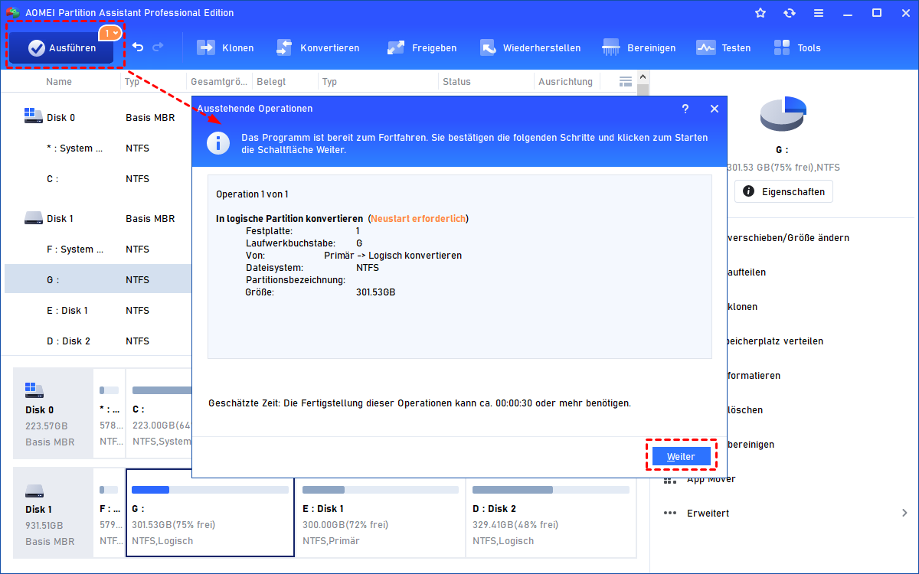Open the Konvertieren toolbar menu
The height and width of the screenshot is (574, 919).
coord(317,47)
